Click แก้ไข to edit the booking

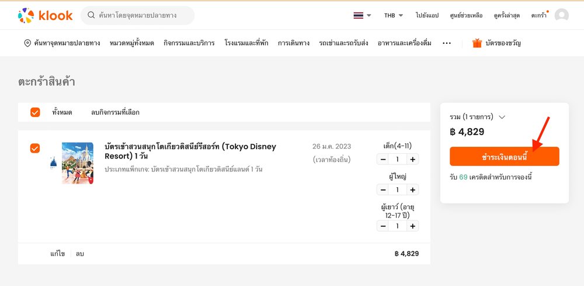pyautogui.click(x=58, y=254)
